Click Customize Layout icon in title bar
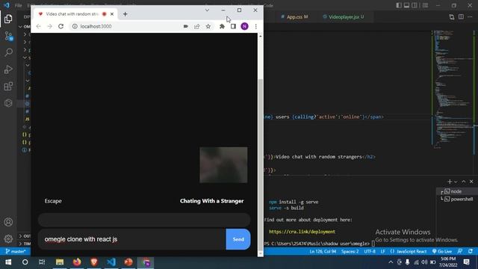The height and width of the screenshot is (269, 478). pyautogui.click(x=425, y=5)
